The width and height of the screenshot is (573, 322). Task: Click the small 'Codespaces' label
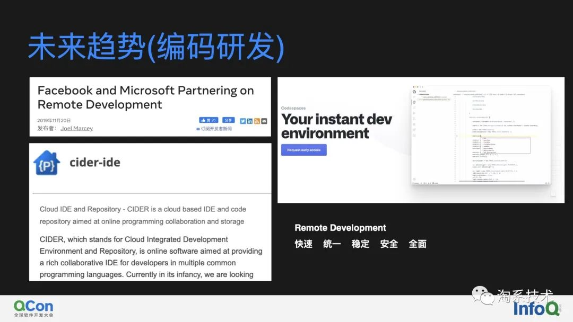coord(293,109)
